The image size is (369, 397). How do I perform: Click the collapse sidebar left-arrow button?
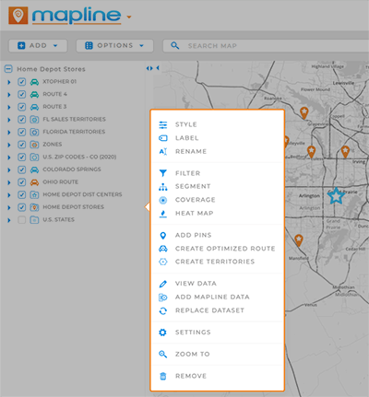158,68
